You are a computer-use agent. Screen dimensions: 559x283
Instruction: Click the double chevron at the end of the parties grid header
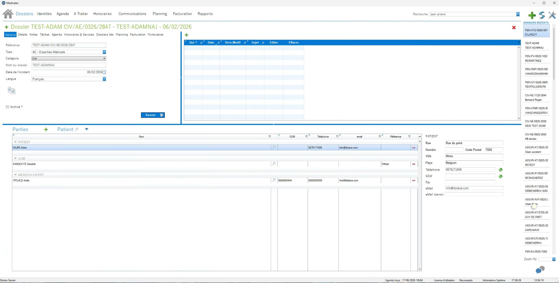pyautogui.click(x=420, y=137)
